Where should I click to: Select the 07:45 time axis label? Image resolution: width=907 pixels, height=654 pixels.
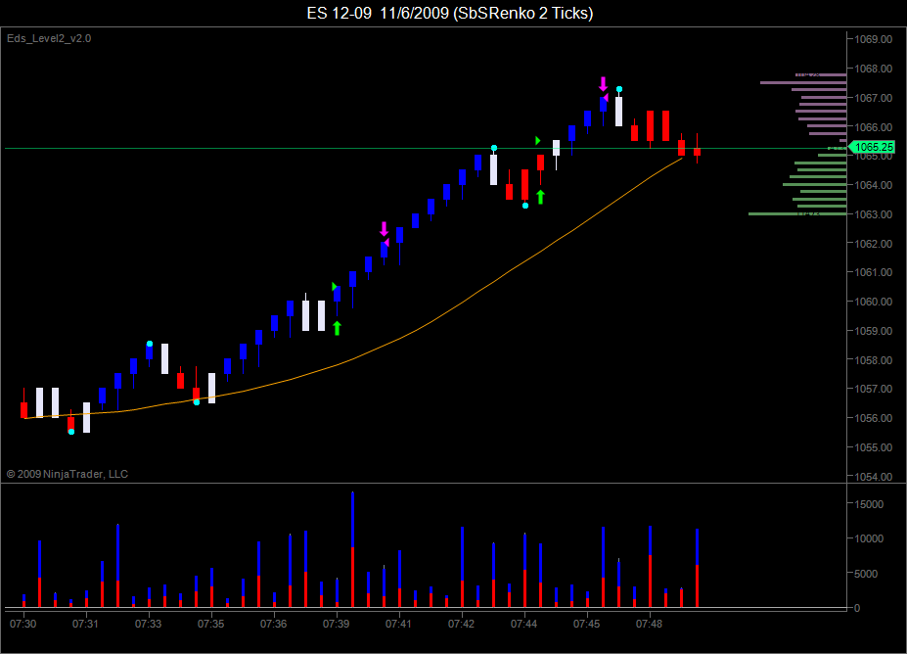[586, 624]
